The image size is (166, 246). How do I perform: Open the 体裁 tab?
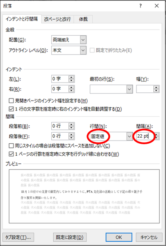[x=83, y=19]
